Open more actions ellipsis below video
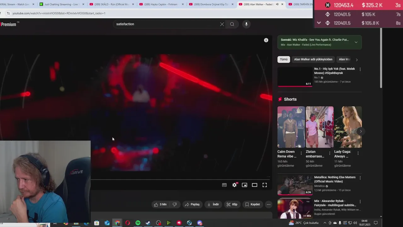Image resolution: width=403 pixels, height=227 pixels. pyautogui.click(x=269, y=204)
